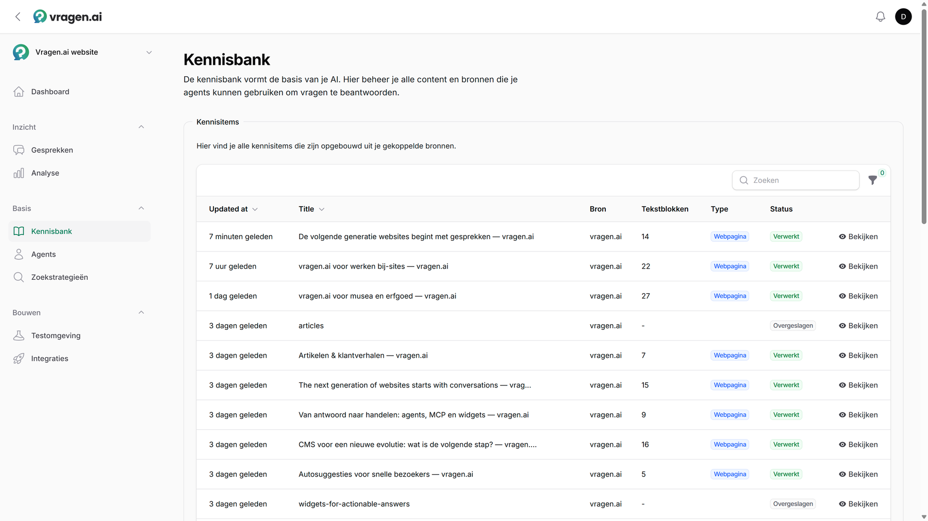Click the back arrow in the header
The image size is (928, 521).
(18, 17)
